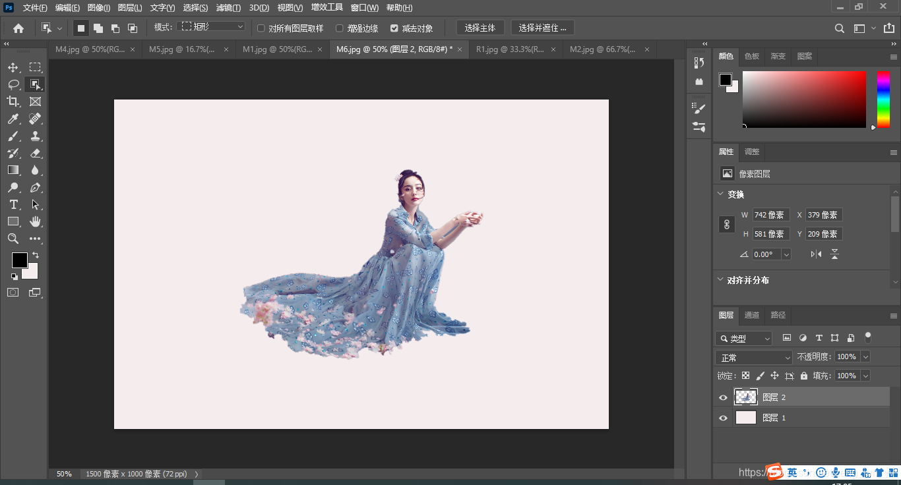901x485 pixels.
Task: Choose the Crop tool
Action: coord(13,101)
